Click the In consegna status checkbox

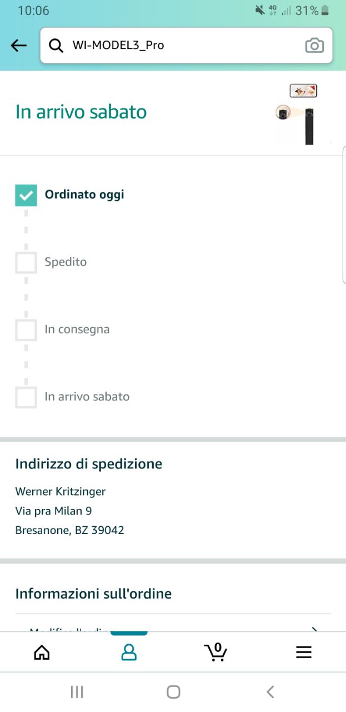pos(26,330)
